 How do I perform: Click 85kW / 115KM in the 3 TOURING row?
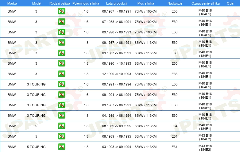pyautogui.click(x=145, y=105)
